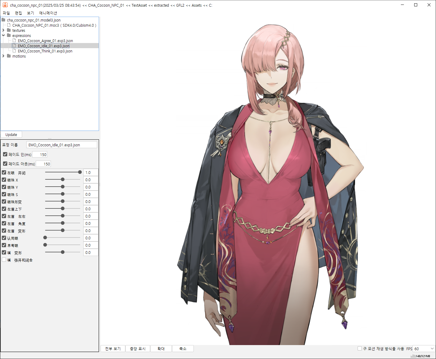Image resolution: width=436 pixels, height=359 pixels.
Task: Open the 파일 menu
Action: pyautogui.click(x=6, y=13)
